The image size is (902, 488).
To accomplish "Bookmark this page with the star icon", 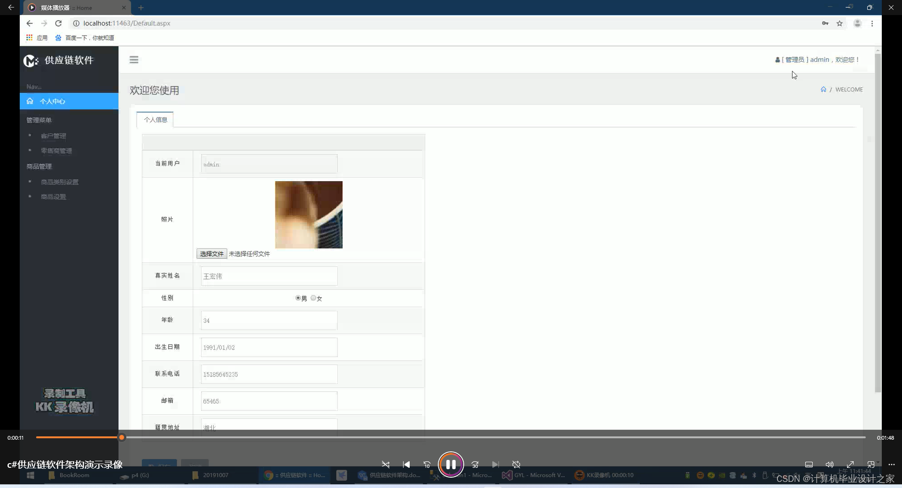I will click(x=840, y=23).
